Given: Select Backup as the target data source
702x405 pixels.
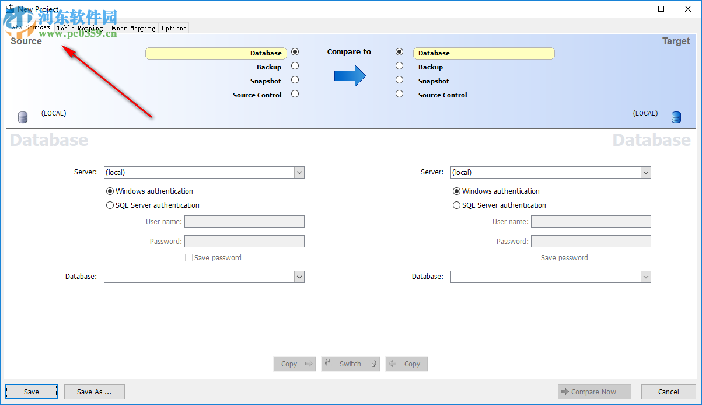Looking at the screenshot, I should (x=399, y=65).
